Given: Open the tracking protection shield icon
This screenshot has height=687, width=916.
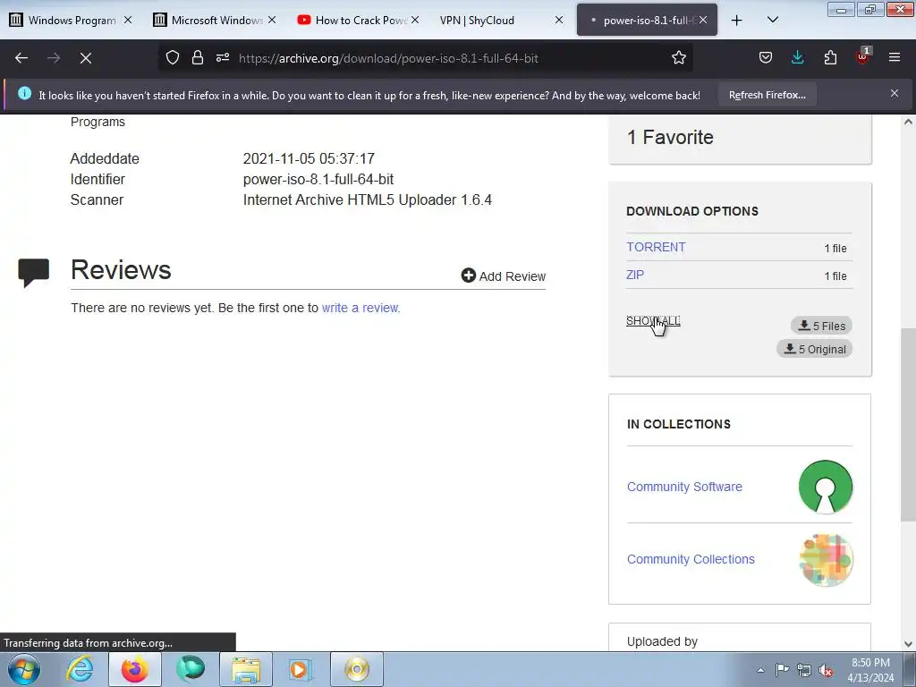Looking at the screenshot, I should coord(173,57).
